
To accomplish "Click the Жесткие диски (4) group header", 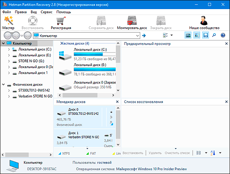I will 75,43.
